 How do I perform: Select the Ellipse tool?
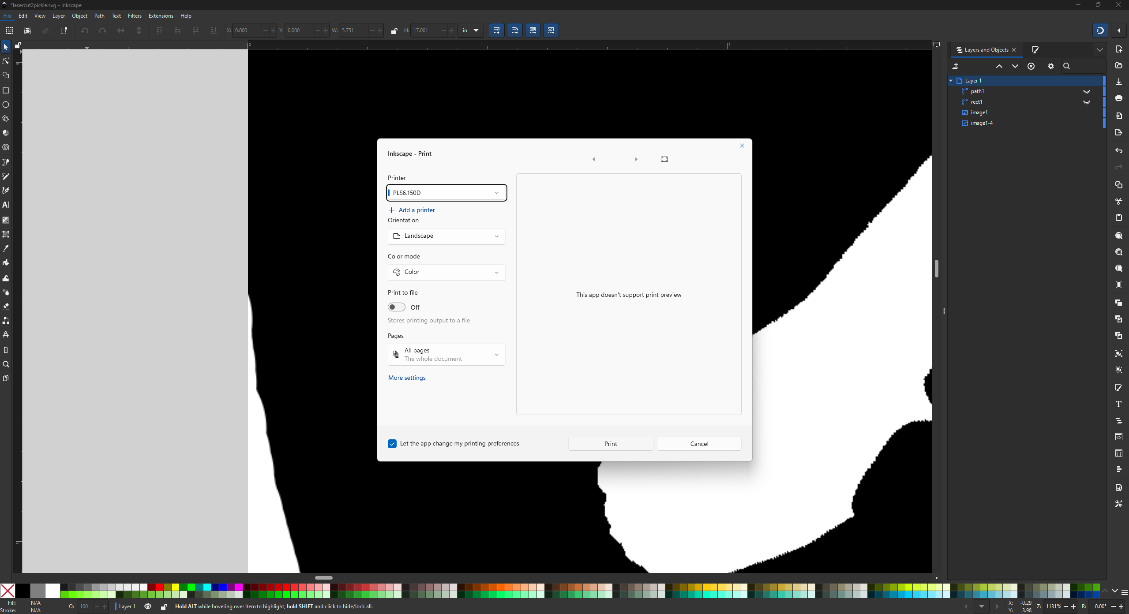(x=6, y=105)
